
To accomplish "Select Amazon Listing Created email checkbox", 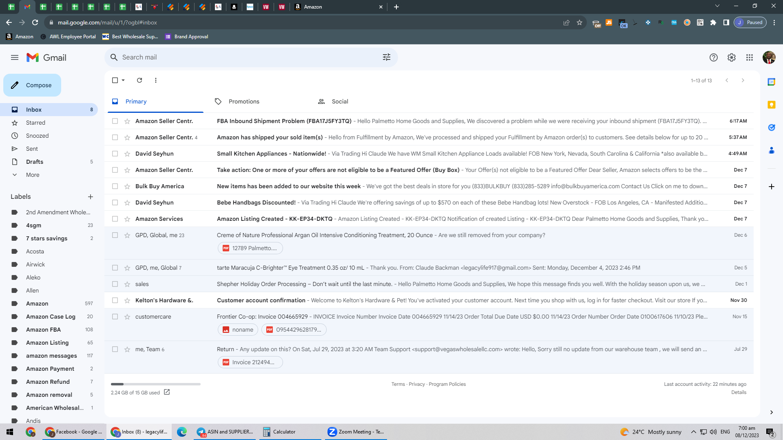I will pos(115,219).
